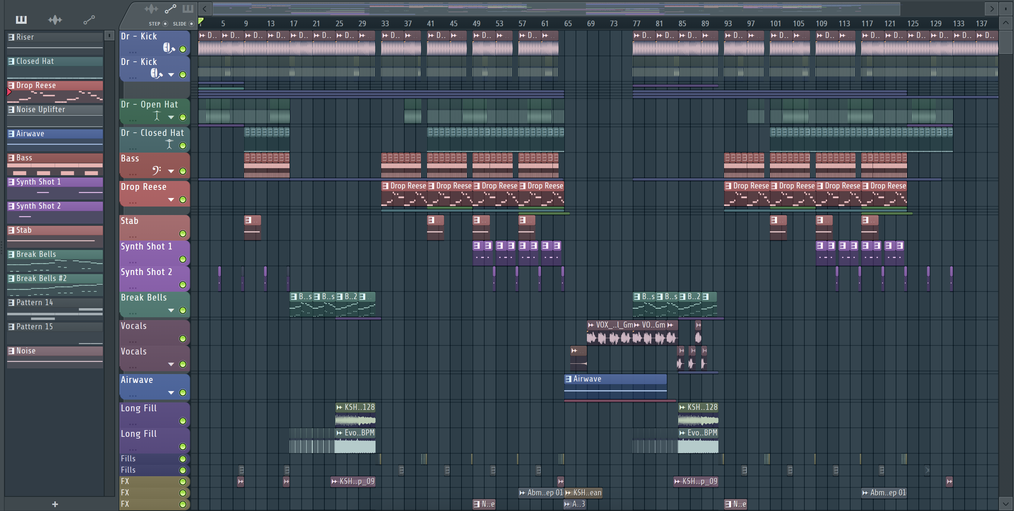Image resolution: width=1014 pixels, height=511 pixels.
Task: Mute the Dr - Closed Hat track
Action: pyautogui.click(x=183, y=146)
